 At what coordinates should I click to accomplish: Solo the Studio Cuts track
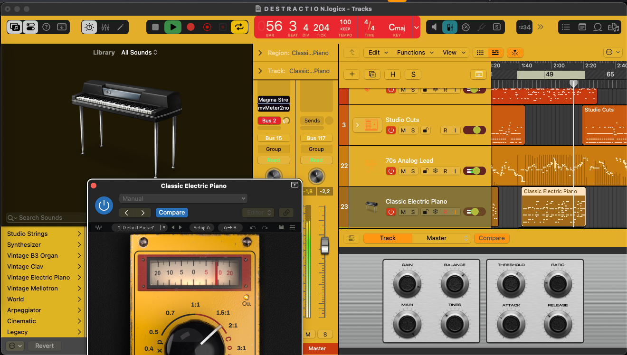[x=413, y=131]
